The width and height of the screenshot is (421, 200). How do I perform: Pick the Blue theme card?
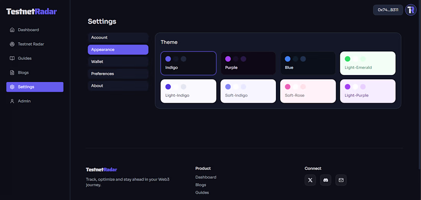[x=308, y=63]
